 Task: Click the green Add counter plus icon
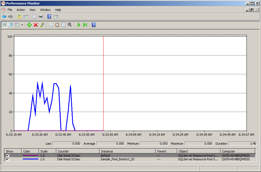29,25
